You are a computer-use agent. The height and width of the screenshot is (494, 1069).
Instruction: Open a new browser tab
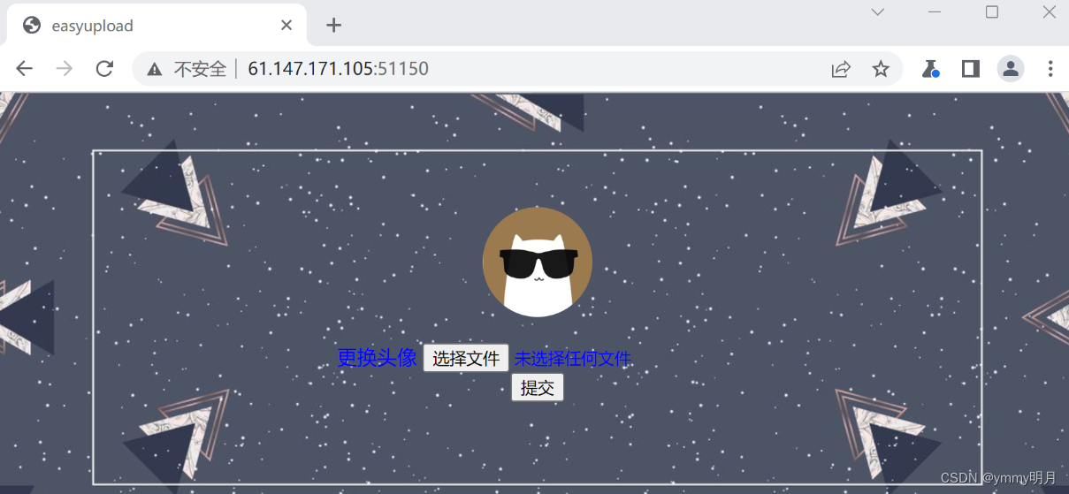tap(333, 26)
